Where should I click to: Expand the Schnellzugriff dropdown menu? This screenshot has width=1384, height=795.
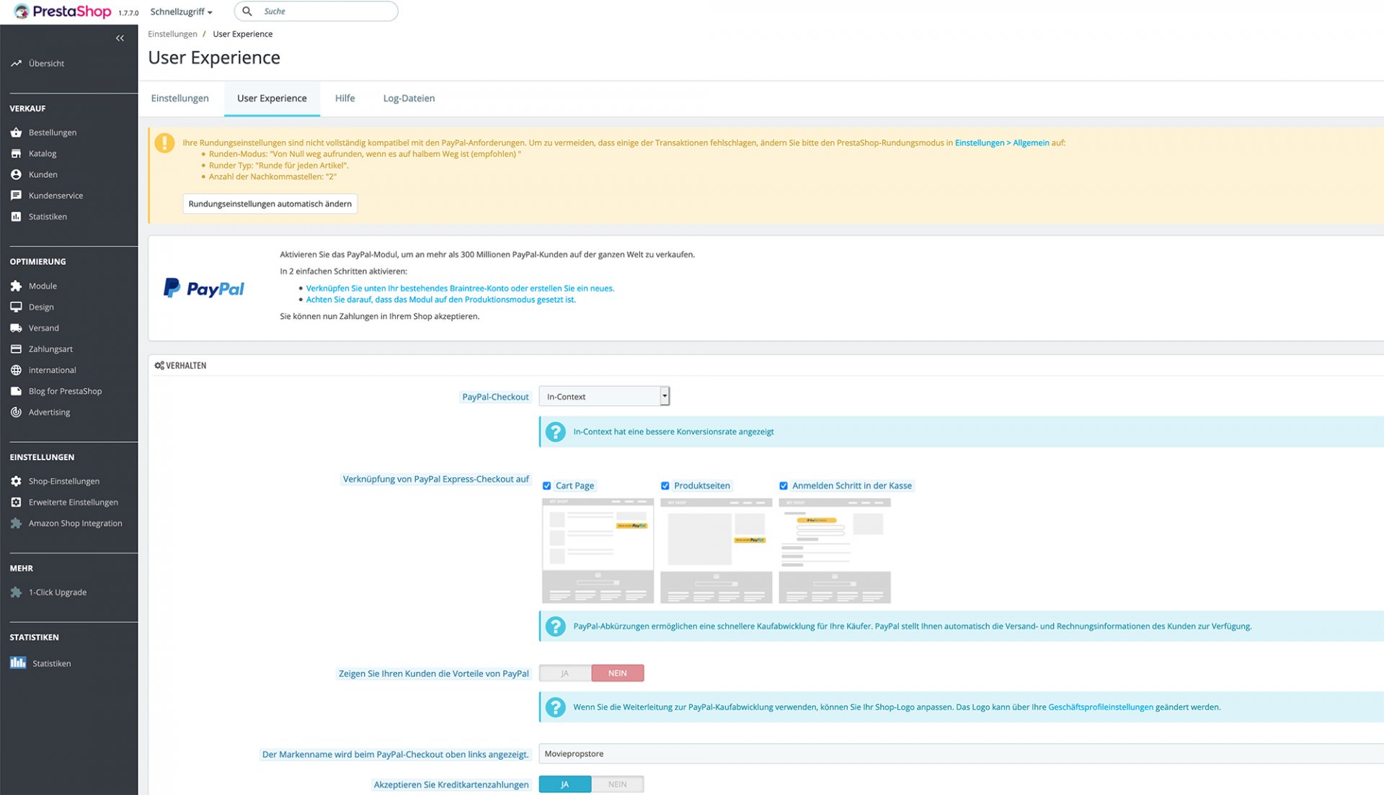coord(181,12)
